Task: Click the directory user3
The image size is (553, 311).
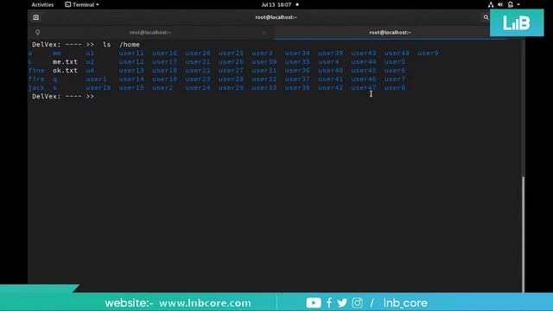Action: 262,54
